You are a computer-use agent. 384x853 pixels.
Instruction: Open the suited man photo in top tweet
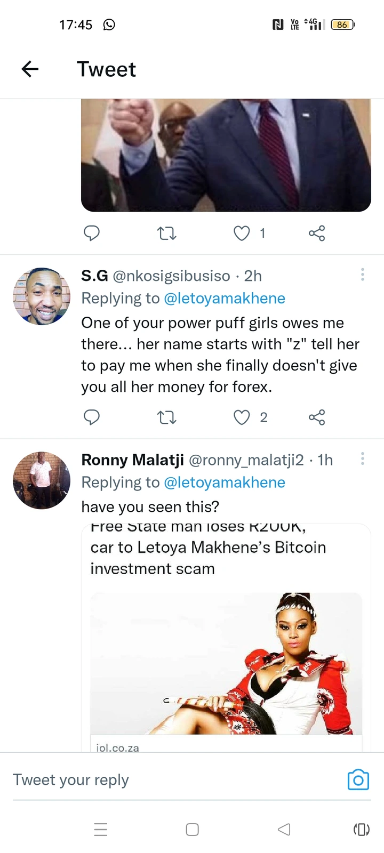226,155
